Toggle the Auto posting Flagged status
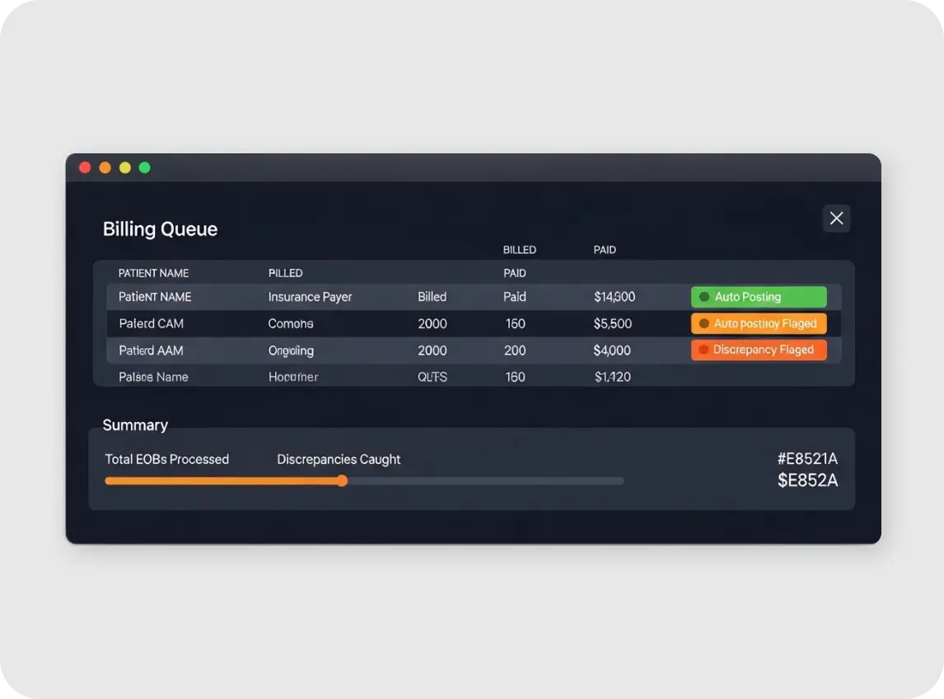The width and height of the screenshot is (944, 699). click(759, 323)
